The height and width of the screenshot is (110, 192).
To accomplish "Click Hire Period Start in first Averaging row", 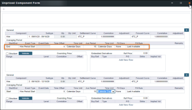I will 27,47.
